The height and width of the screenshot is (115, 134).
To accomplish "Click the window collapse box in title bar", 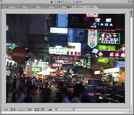I will coord(132,2).
